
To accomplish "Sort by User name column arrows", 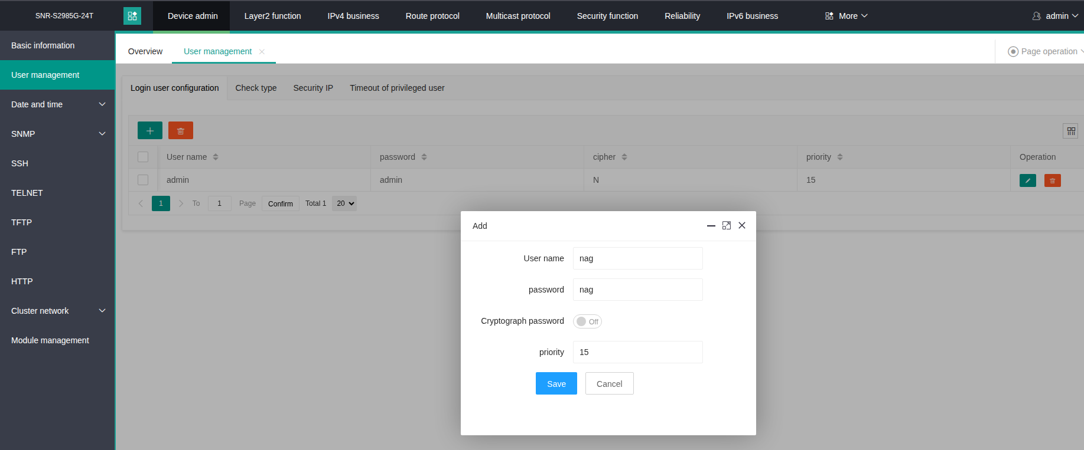I will click(x=216, y=157).
